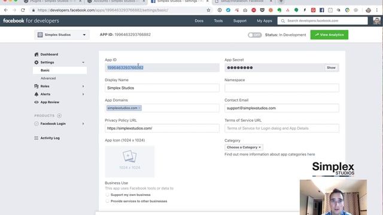Open Chrome three-dot menu
This screenshot has width=383, height=215.
point(377,10)
